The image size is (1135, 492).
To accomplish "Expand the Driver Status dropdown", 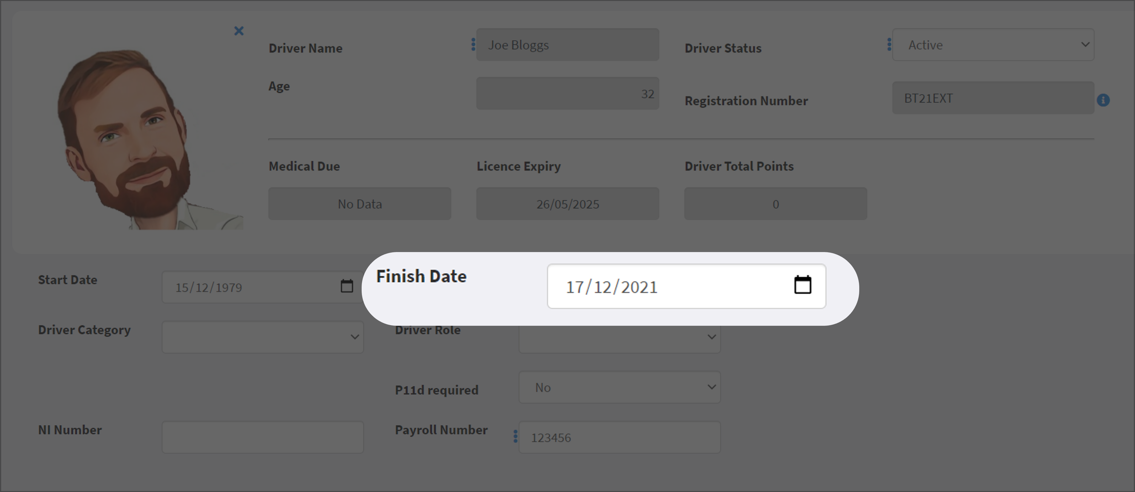I will point(993,45).
